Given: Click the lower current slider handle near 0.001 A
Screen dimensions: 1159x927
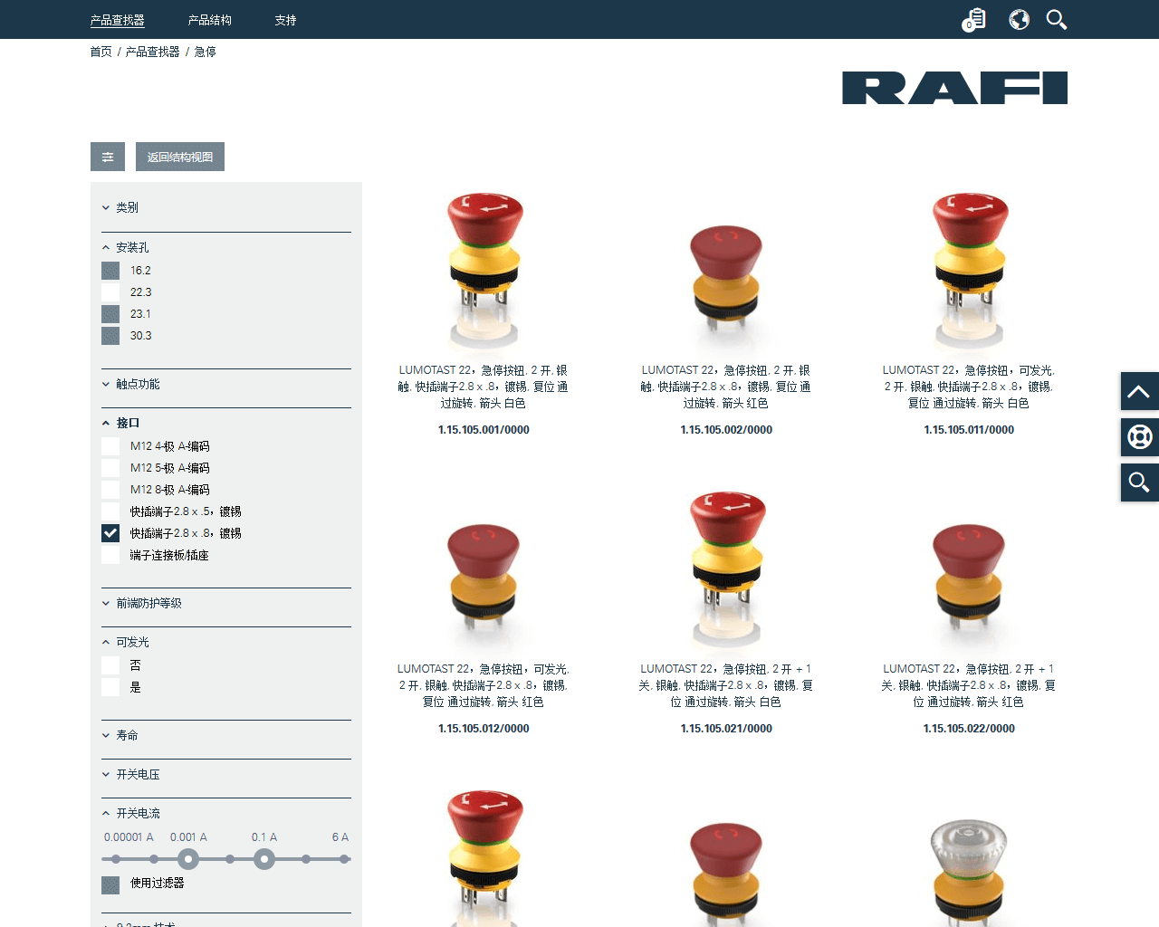Looking at the screenshot, I should pos(187,859).
